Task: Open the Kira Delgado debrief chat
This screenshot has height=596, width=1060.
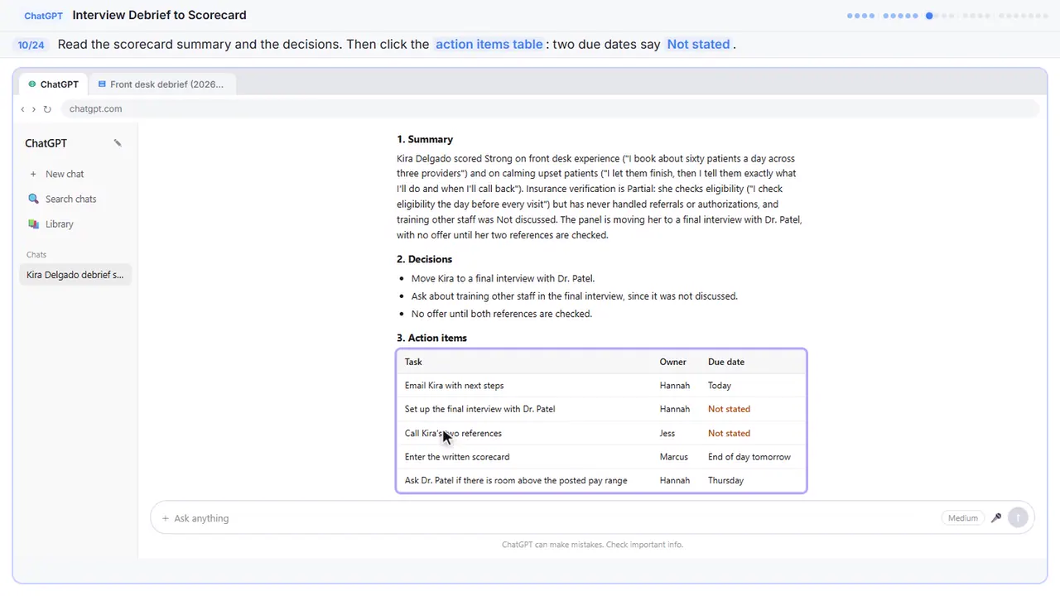Action: (75, 275)
